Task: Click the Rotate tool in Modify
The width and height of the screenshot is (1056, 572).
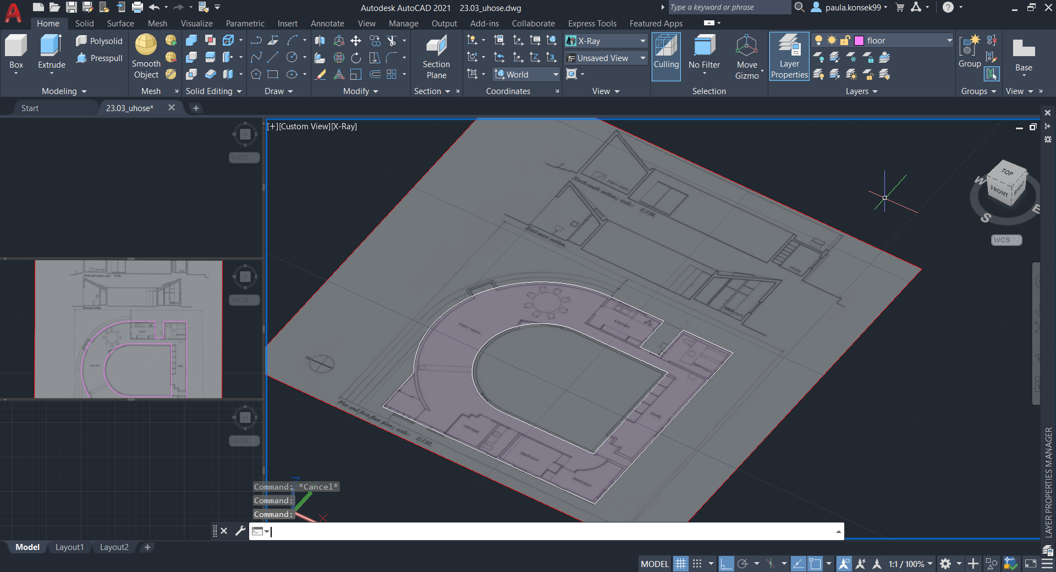Action: (356, 57)
